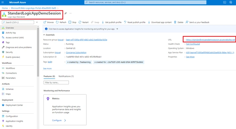Click the Microsoft Azure logo text
This screenshot has height=129, width=236.
tap(17, 2)
